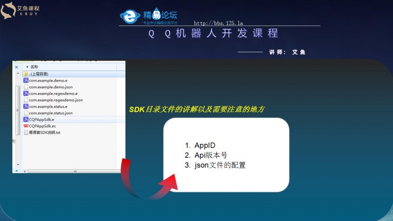Open the http://bbs.125.la link
This screenshot has height=221, width=393.
tap(218, 23)
